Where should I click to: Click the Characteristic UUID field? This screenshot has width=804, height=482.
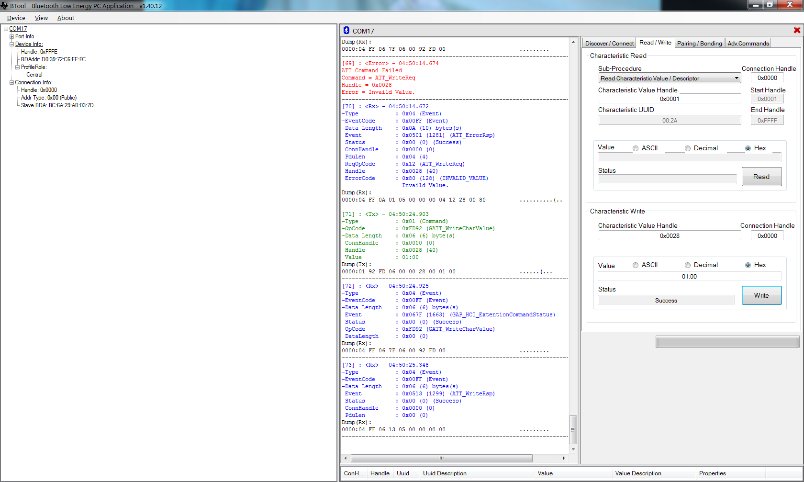pyautogui.click(x=670, y=120)
